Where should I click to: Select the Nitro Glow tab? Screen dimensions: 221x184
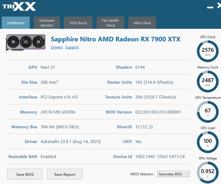tap(142, 23)
